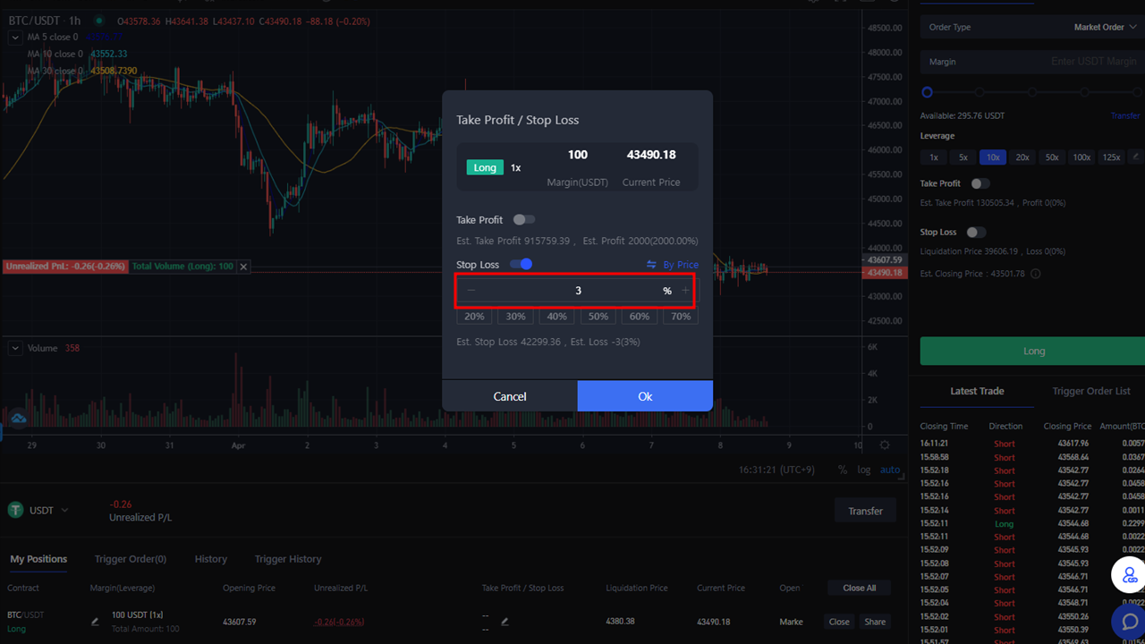The height and width of the screenshot is (644, 1145).
Task: Switch to Trigger Order(0) tab
Action: coord(131,559)
